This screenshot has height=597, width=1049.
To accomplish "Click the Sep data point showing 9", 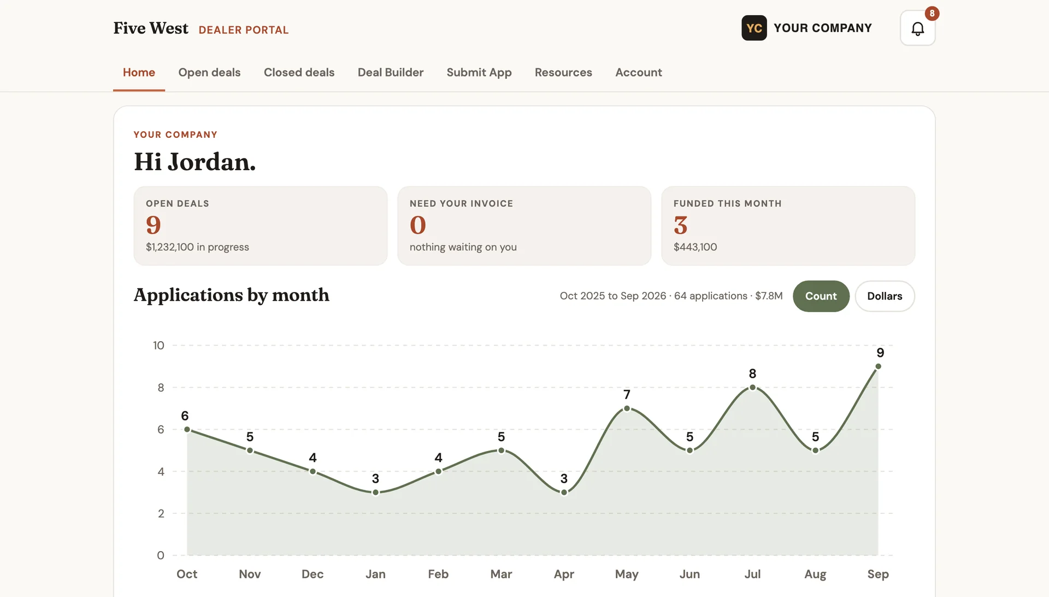I will pyautogui.click(x=878, y=366).
